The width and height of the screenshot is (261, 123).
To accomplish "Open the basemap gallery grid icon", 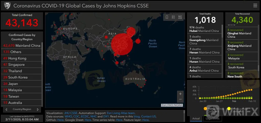I will coord(180,17).
